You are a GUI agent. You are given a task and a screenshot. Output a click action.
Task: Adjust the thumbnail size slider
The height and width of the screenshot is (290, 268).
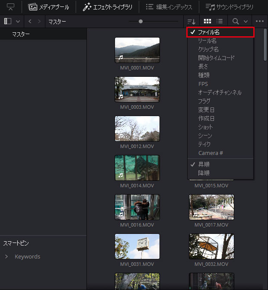[x=140, y=21]
